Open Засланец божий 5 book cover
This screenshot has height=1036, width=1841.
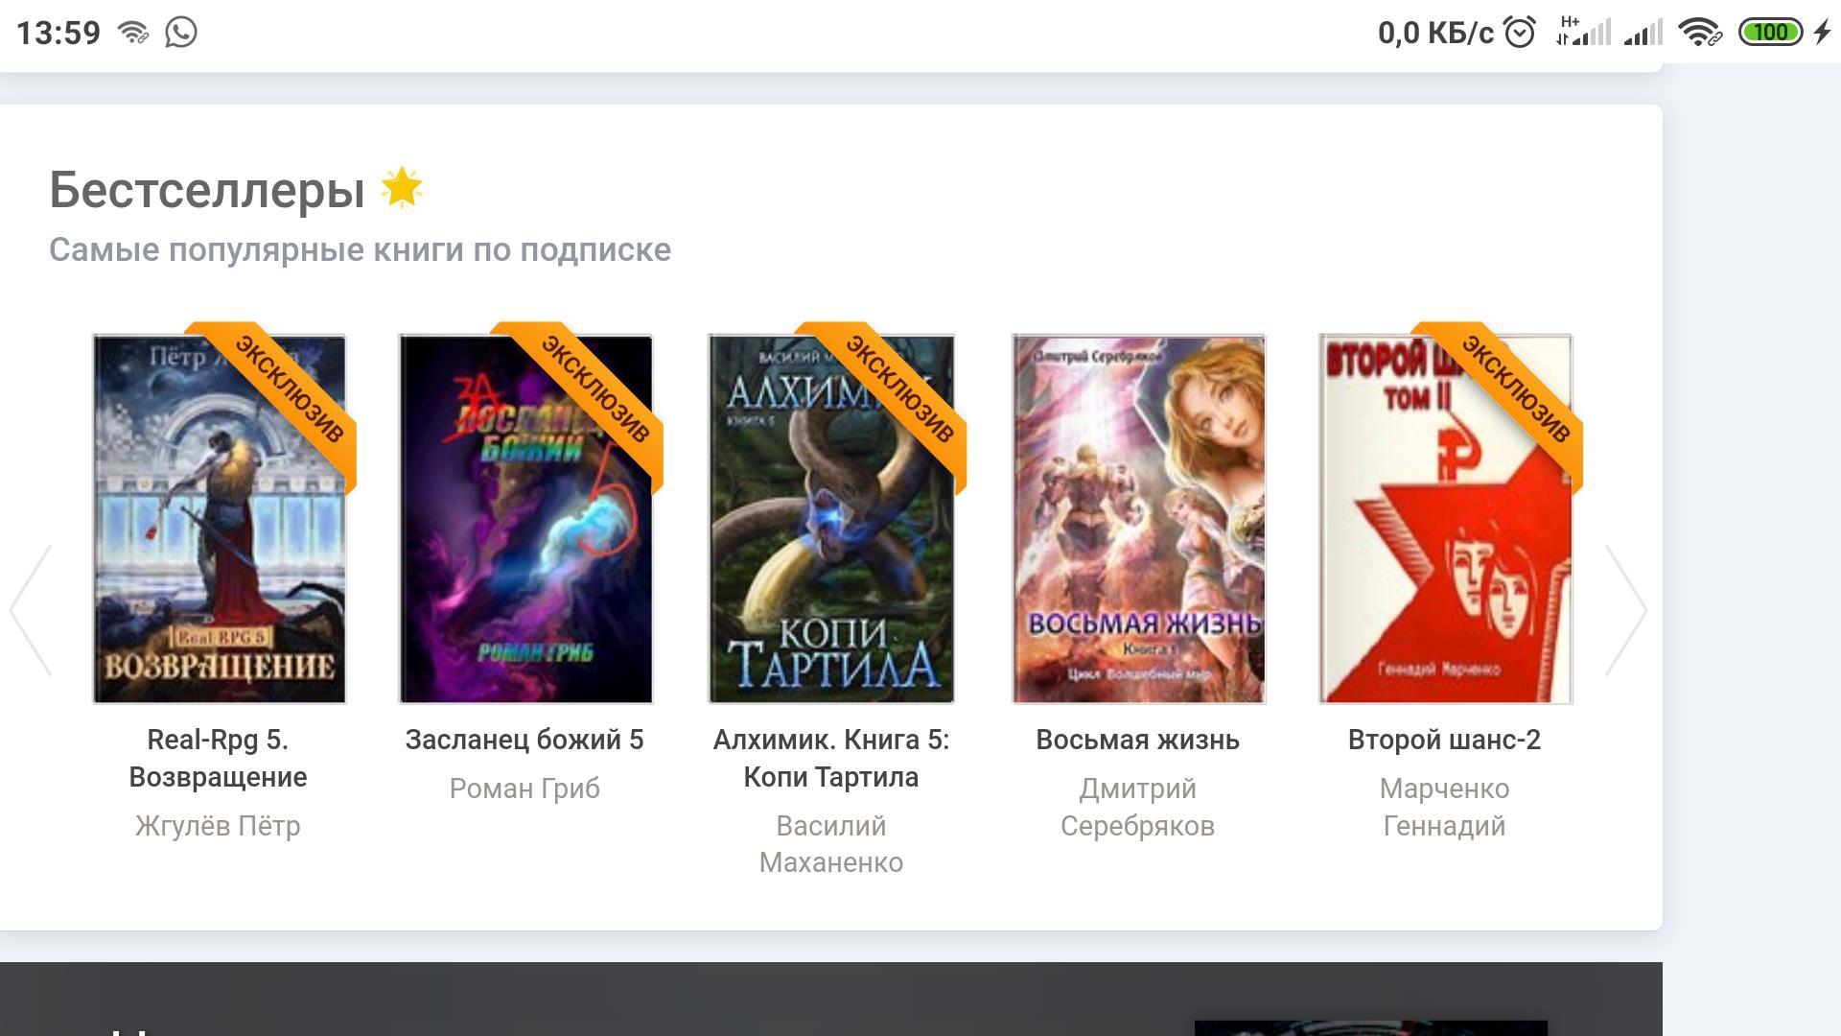click(x=525, y=537)
